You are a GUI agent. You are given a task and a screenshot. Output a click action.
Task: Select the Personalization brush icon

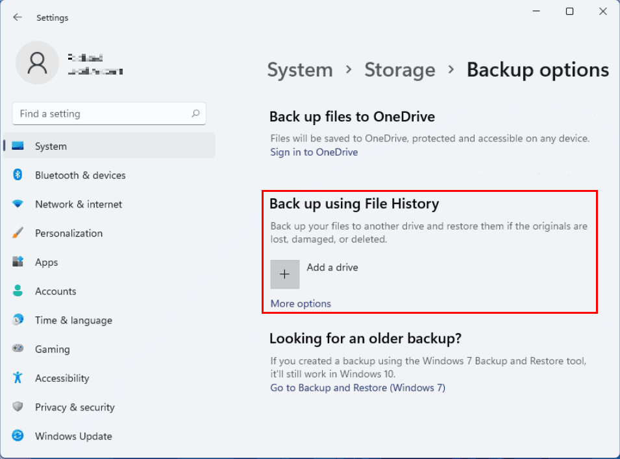pos(18,233)
